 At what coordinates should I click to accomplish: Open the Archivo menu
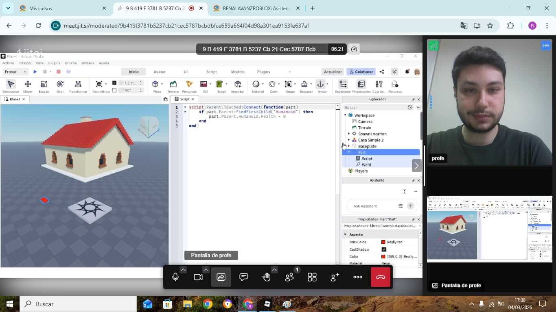(8, 63)
